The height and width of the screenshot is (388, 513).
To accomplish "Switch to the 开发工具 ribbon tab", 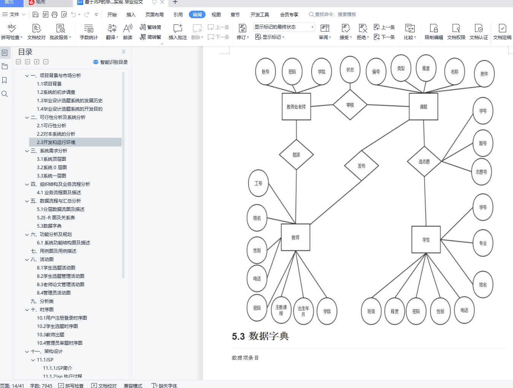I will [260, 14].
